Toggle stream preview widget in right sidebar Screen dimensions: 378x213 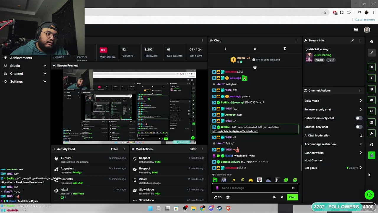372,67
